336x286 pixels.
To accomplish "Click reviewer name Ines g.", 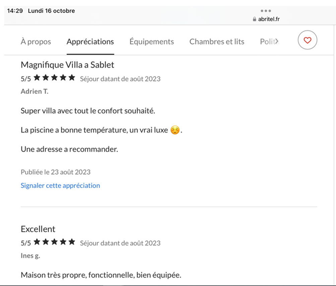I will pos(30,256).
